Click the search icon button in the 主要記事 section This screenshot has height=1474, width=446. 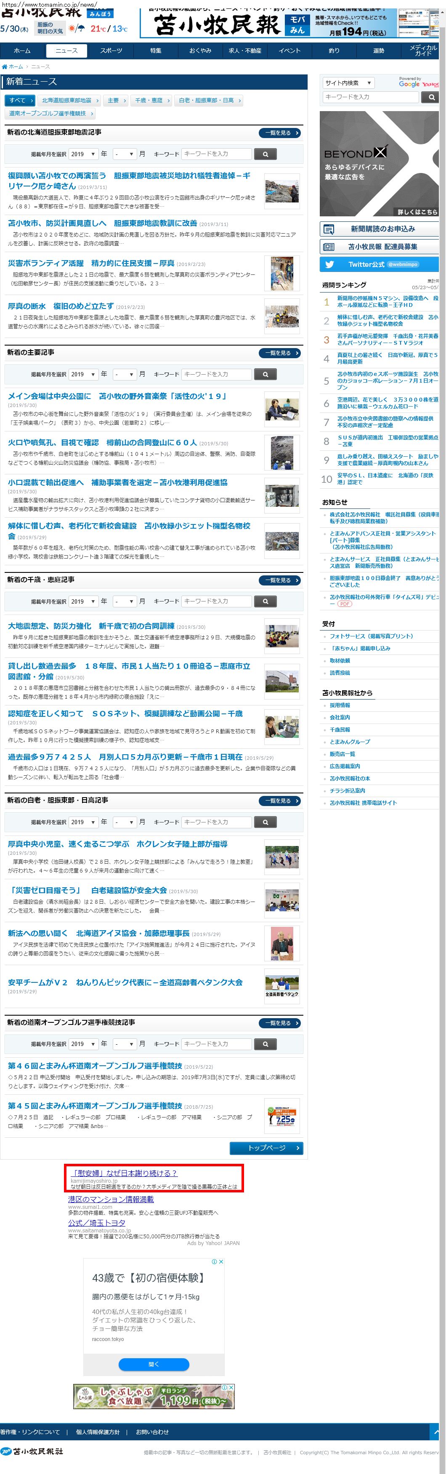click(265, 374)
